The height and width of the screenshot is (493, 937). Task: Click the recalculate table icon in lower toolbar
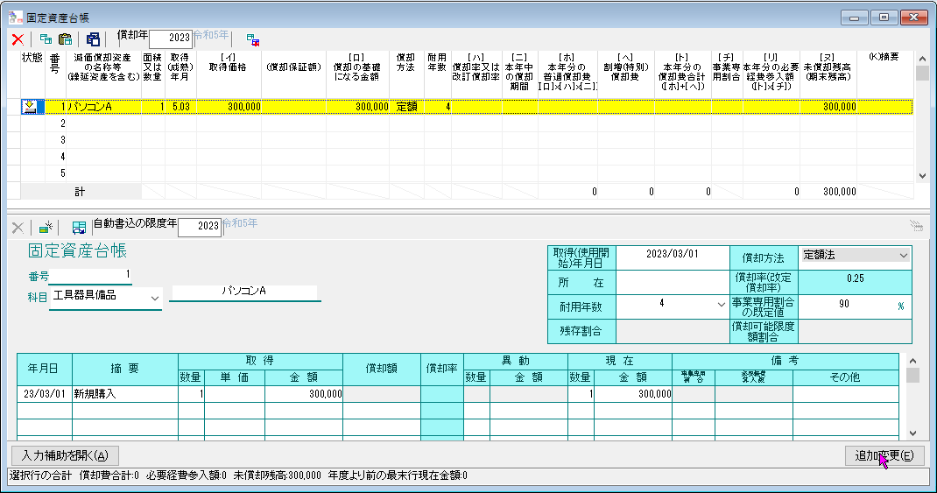pyautogui.click(x=78, y=228)
